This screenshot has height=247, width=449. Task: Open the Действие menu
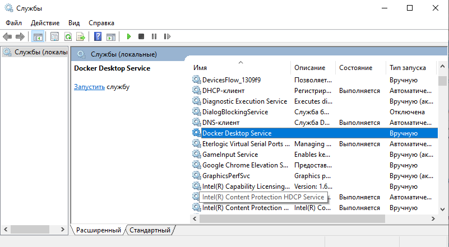pyautogui.click(x=45, y=23)
